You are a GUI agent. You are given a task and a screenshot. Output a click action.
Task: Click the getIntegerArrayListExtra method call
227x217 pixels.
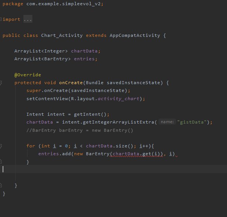click(118, 122)
